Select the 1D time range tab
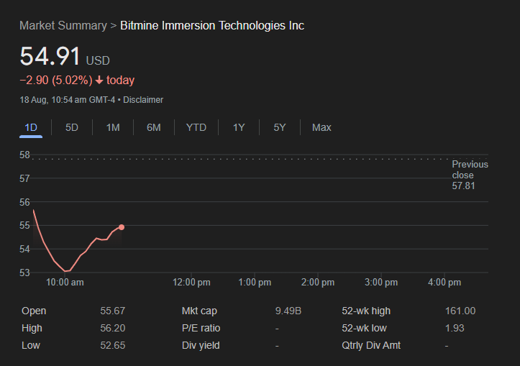Image resolution: width=520 pixels, height=366 pixels. pos(31,128)
